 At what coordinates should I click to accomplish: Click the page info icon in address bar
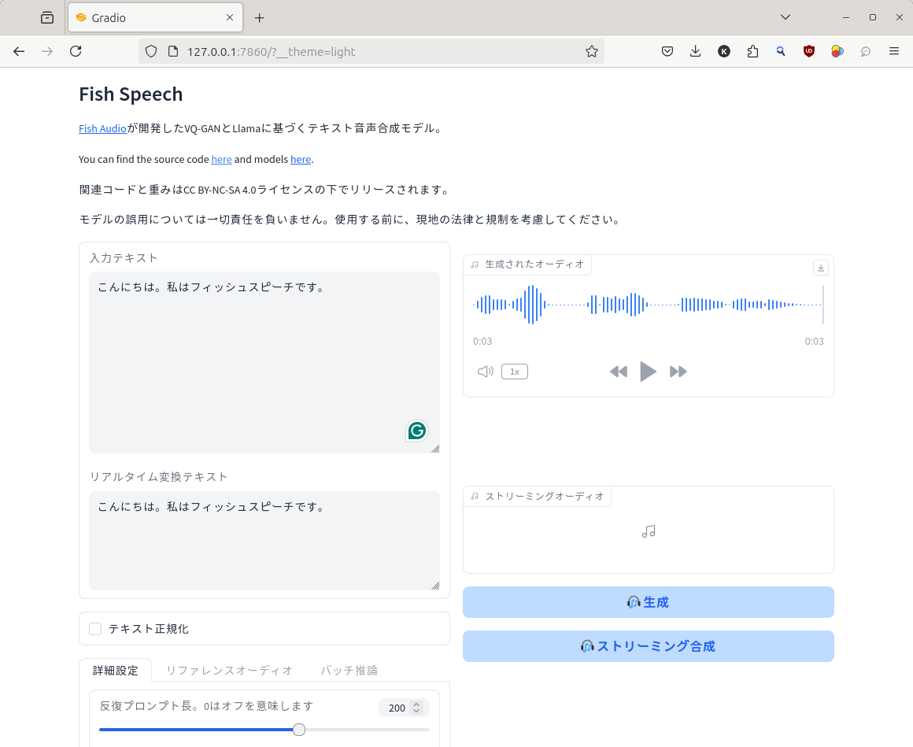coord(173,51)
